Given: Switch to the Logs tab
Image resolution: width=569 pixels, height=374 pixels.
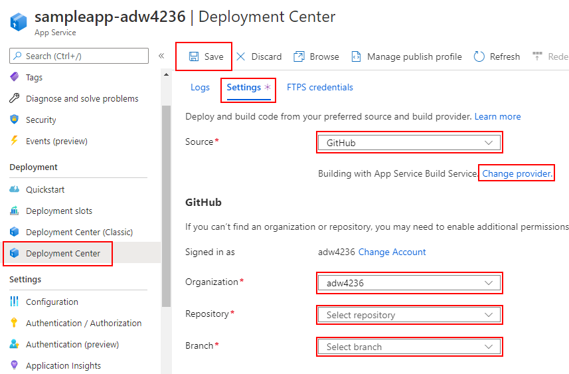Looking at the screenshot, I should click(201, 88).
